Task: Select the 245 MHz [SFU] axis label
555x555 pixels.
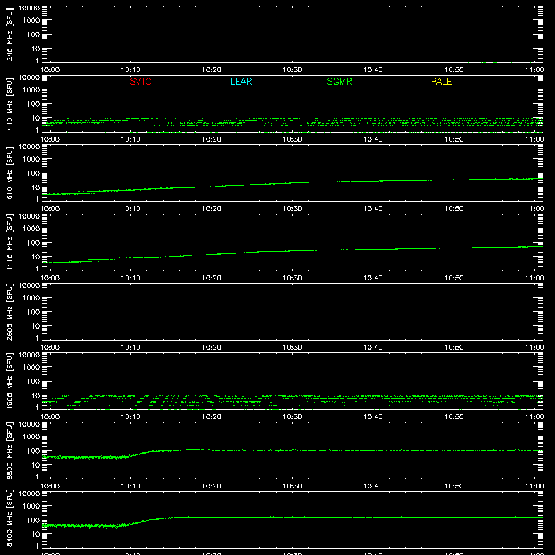Action: coord(10,34)
